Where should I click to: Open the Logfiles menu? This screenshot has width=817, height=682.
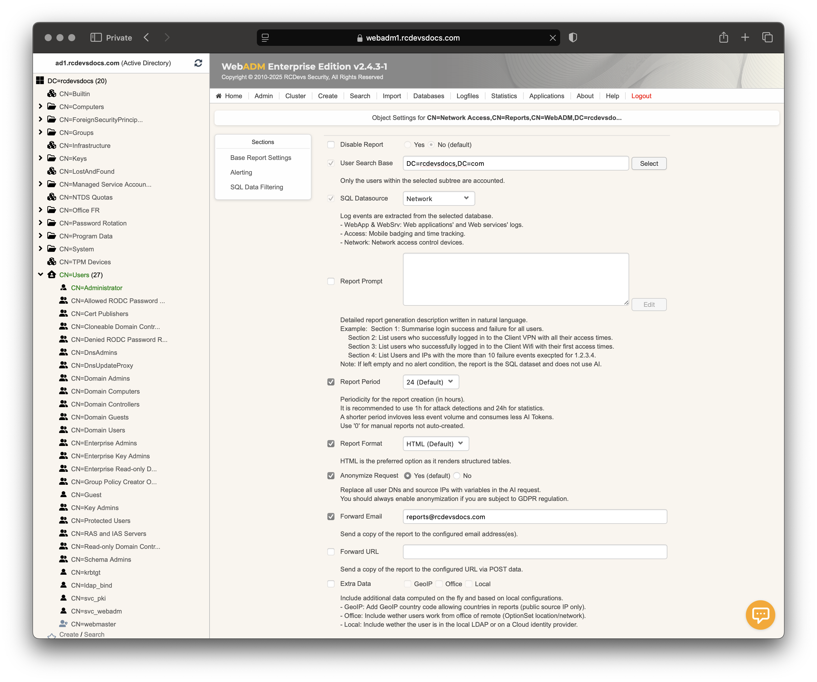467,96
